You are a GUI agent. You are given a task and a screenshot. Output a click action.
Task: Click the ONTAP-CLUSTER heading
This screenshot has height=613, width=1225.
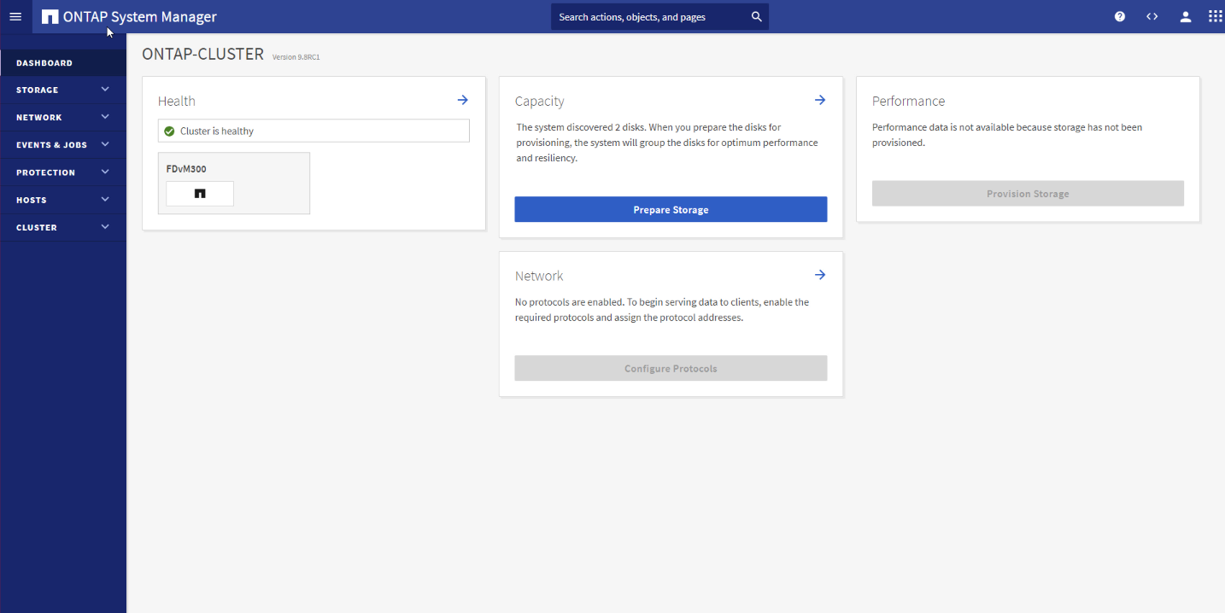[x=202, y=54]
